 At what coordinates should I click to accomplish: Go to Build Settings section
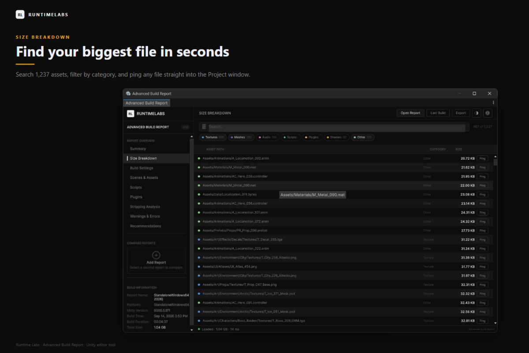point(156,168)
